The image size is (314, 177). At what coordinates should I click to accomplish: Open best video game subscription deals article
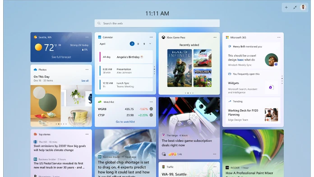187,143
